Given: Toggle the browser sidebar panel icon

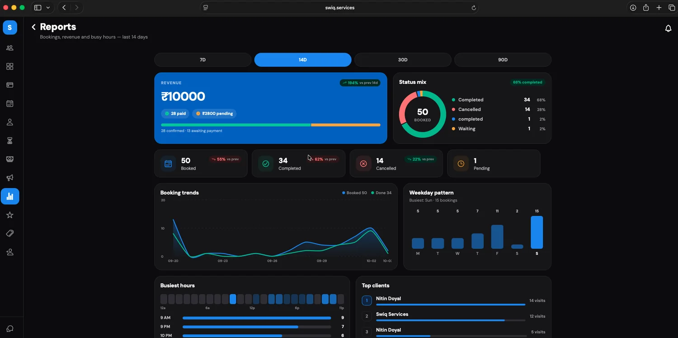Looking at the screenshot, I should pos(38,8).
